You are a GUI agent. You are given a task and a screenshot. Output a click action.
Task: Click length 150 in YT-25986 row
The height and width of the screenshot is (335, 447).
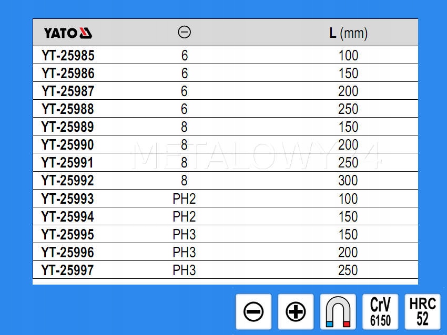(348, 73)
